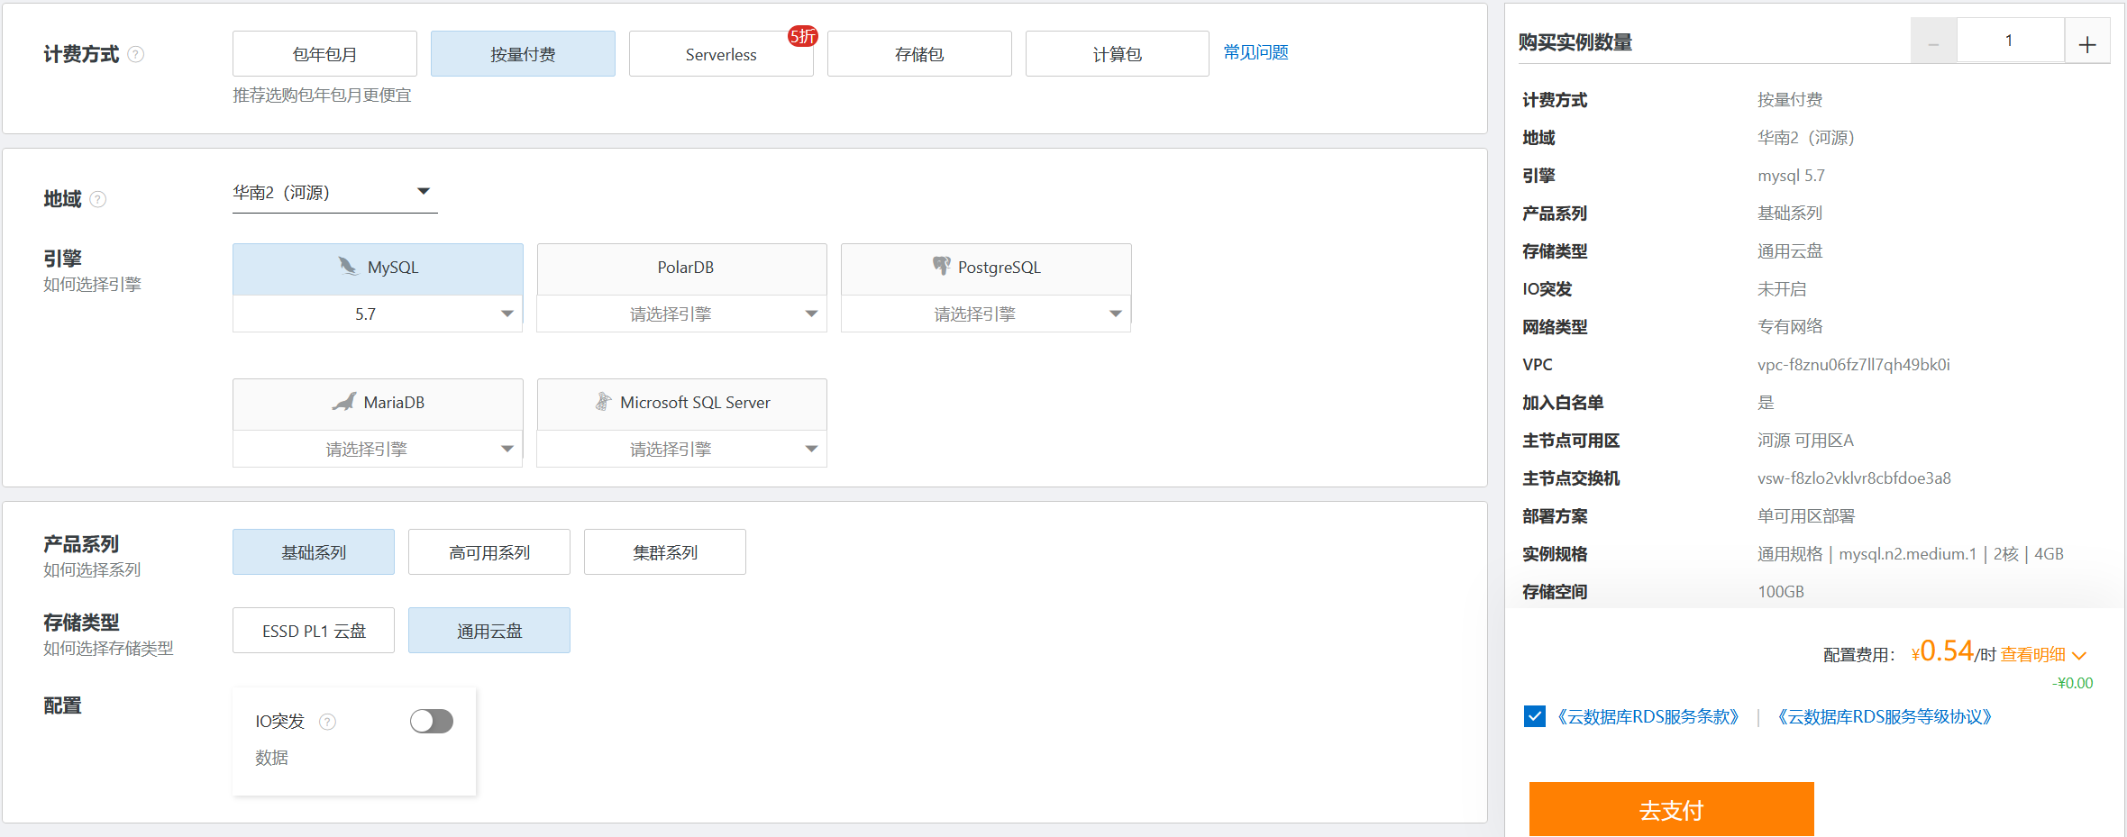2127x837 pixels.
Task: Click the PostgreSQL elephant icon
Action: click(x=941, y=266)
